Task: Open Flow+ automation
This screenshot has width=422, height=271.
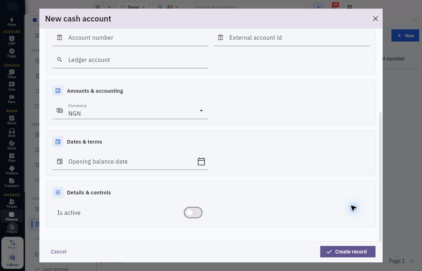Action: [x=13, y=245]
